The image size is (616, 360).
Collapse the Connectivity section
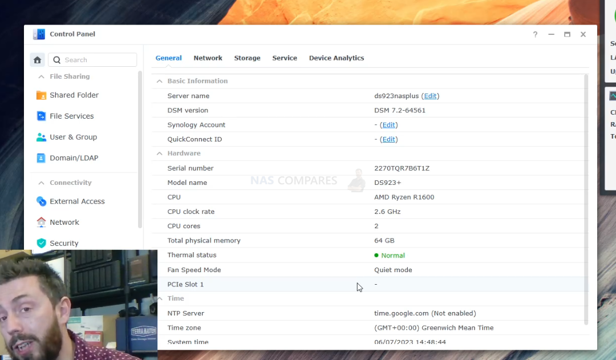click(41, 183)
